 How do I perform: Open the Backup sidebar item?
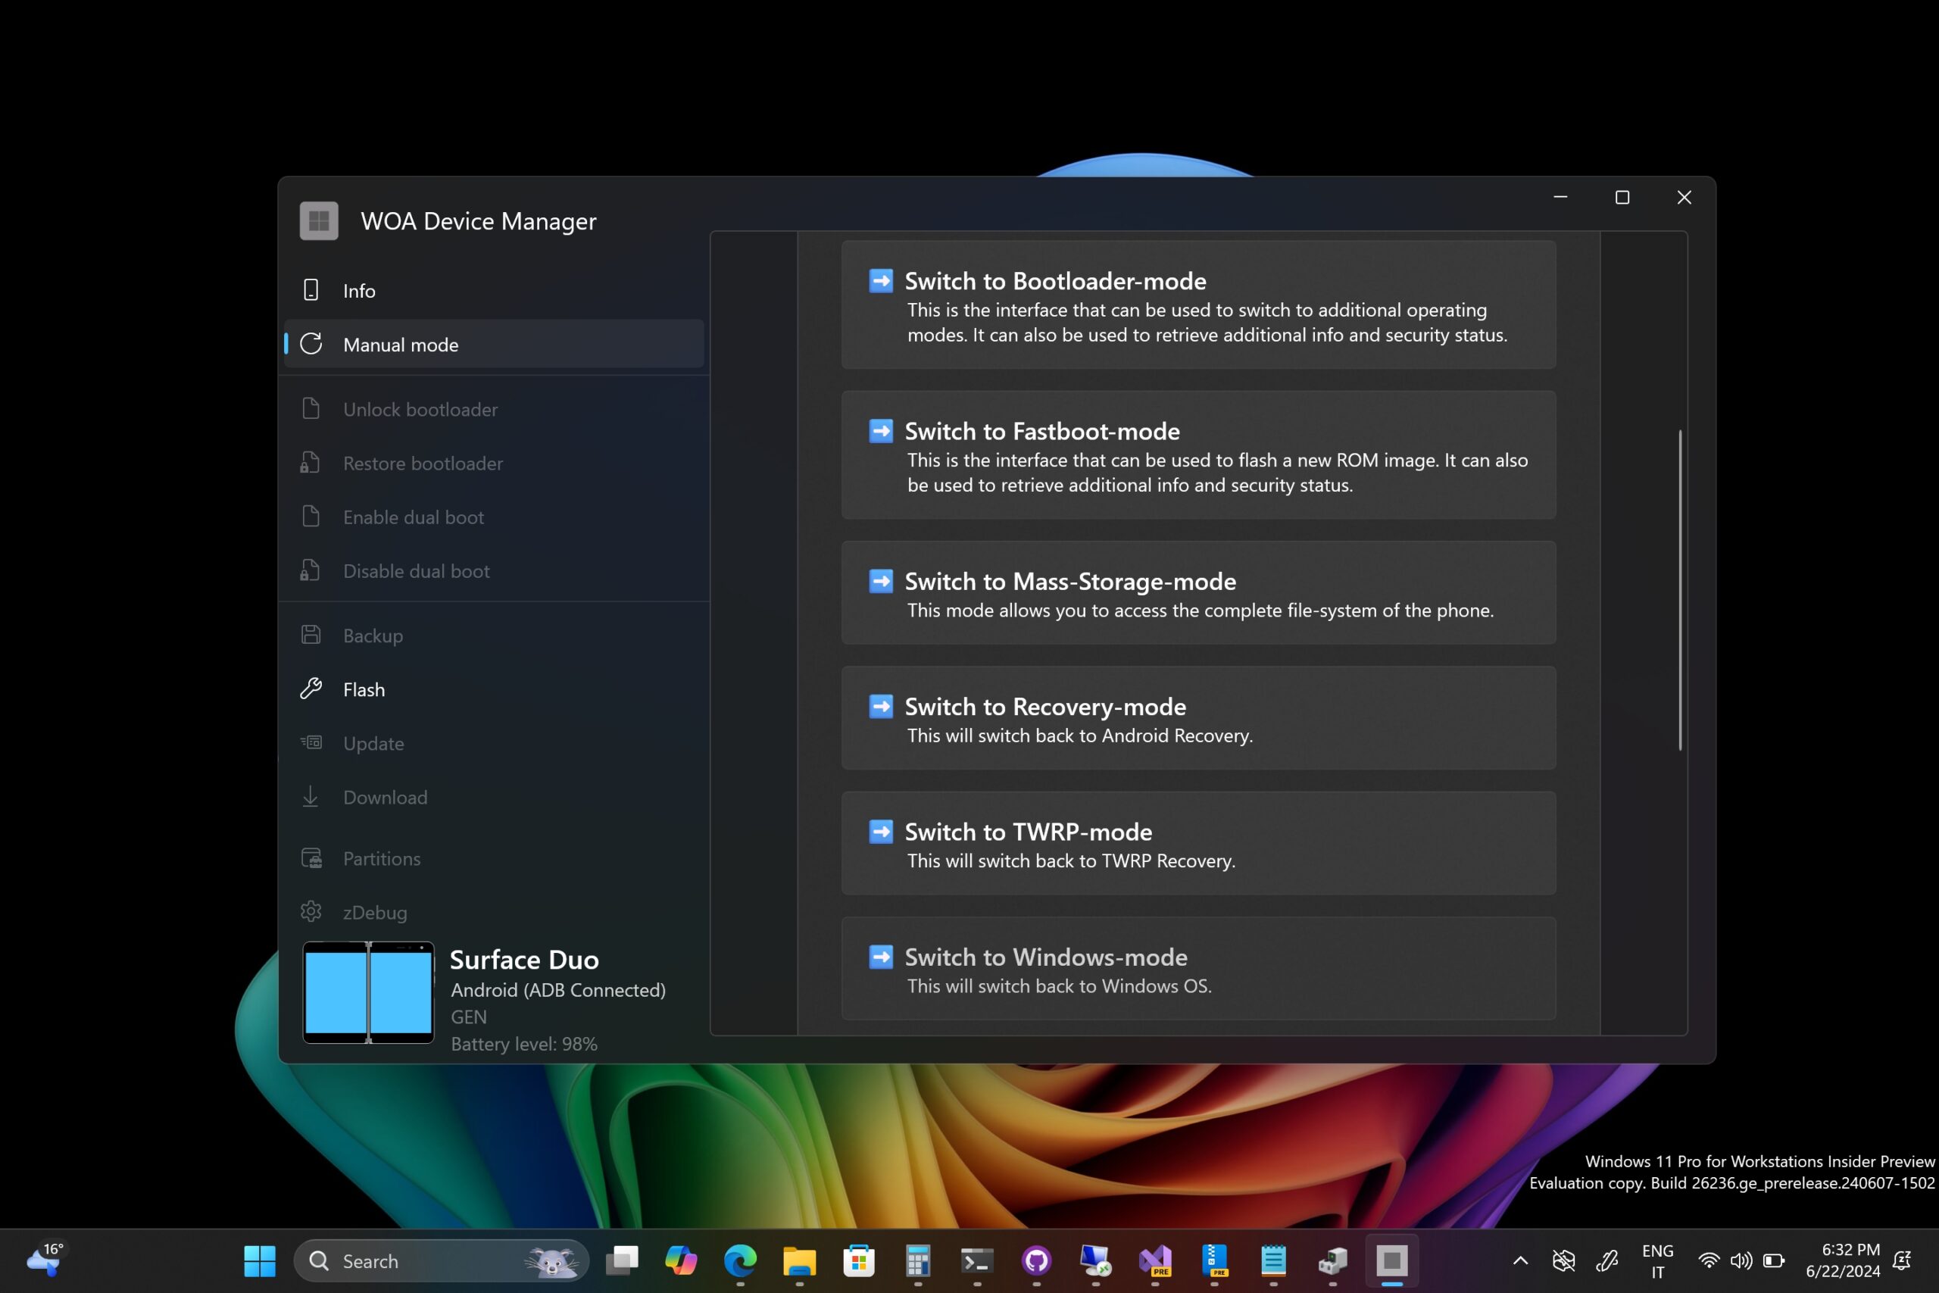coord(494,635)
